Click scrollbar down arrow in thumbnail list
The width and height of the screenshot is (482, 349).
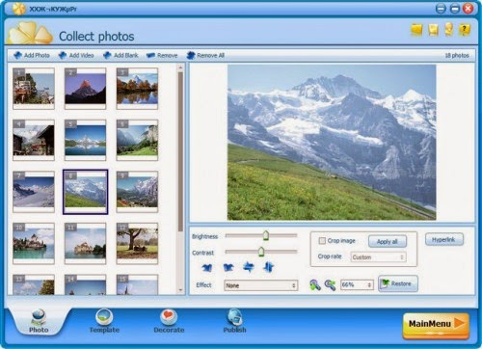point(180,290)
